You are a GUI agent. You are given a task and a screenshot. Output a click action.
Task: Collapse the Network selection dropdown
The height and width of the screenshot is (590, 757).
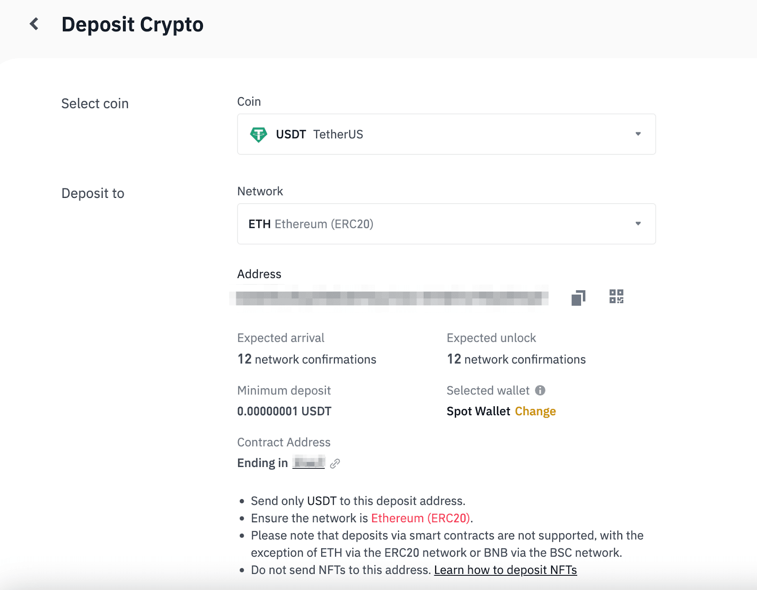pos(638,223)
